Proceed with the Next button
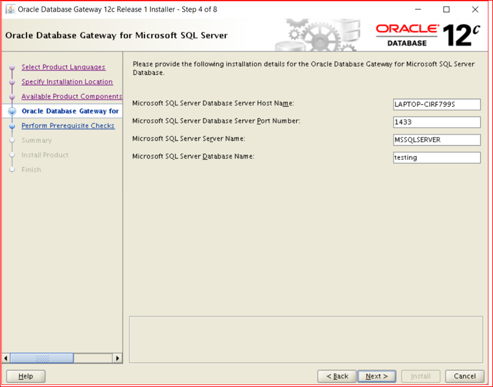 click(x=376, y=376)
